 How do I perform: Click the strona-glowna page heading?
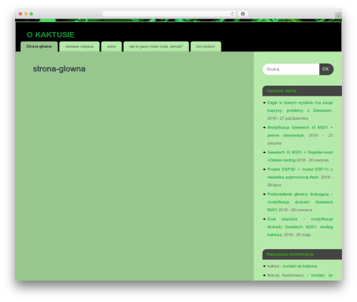point(59,69)
